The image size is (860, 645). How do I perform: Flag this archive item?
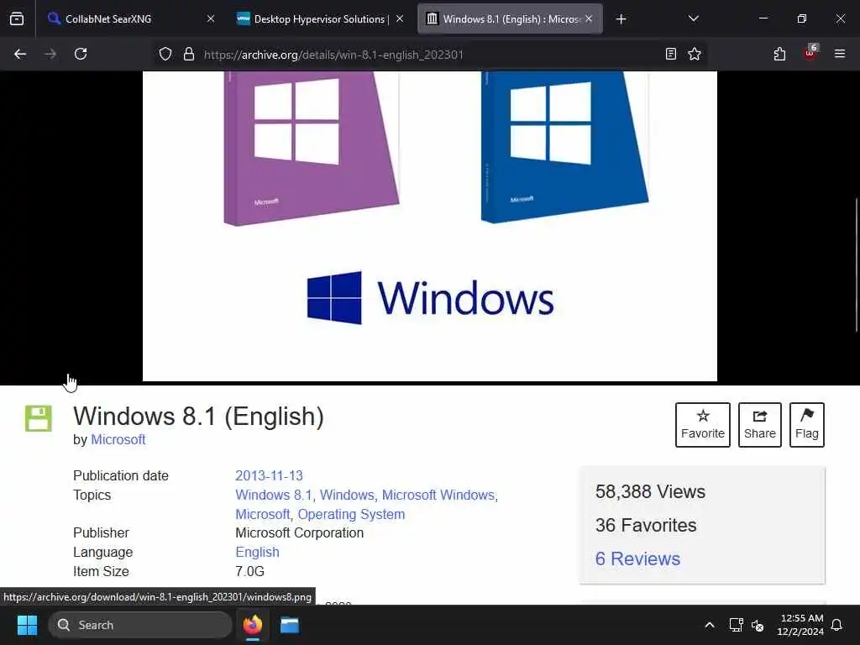pos(807,425)
